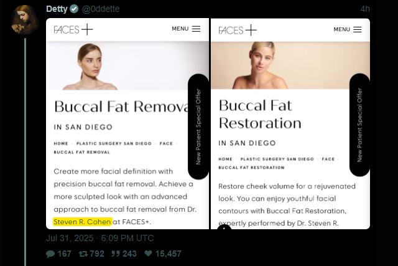Click the 6:09 PM UTC time text
Image resolution: width=398 pixels, height=266 pixels.
point(127,239)
